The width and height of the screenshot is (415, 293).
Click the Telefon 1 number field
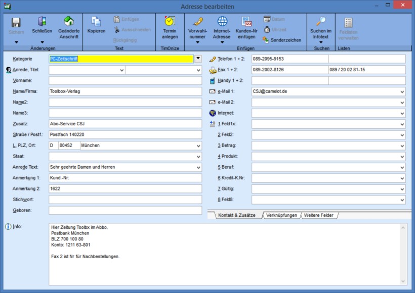click(290, 59)
